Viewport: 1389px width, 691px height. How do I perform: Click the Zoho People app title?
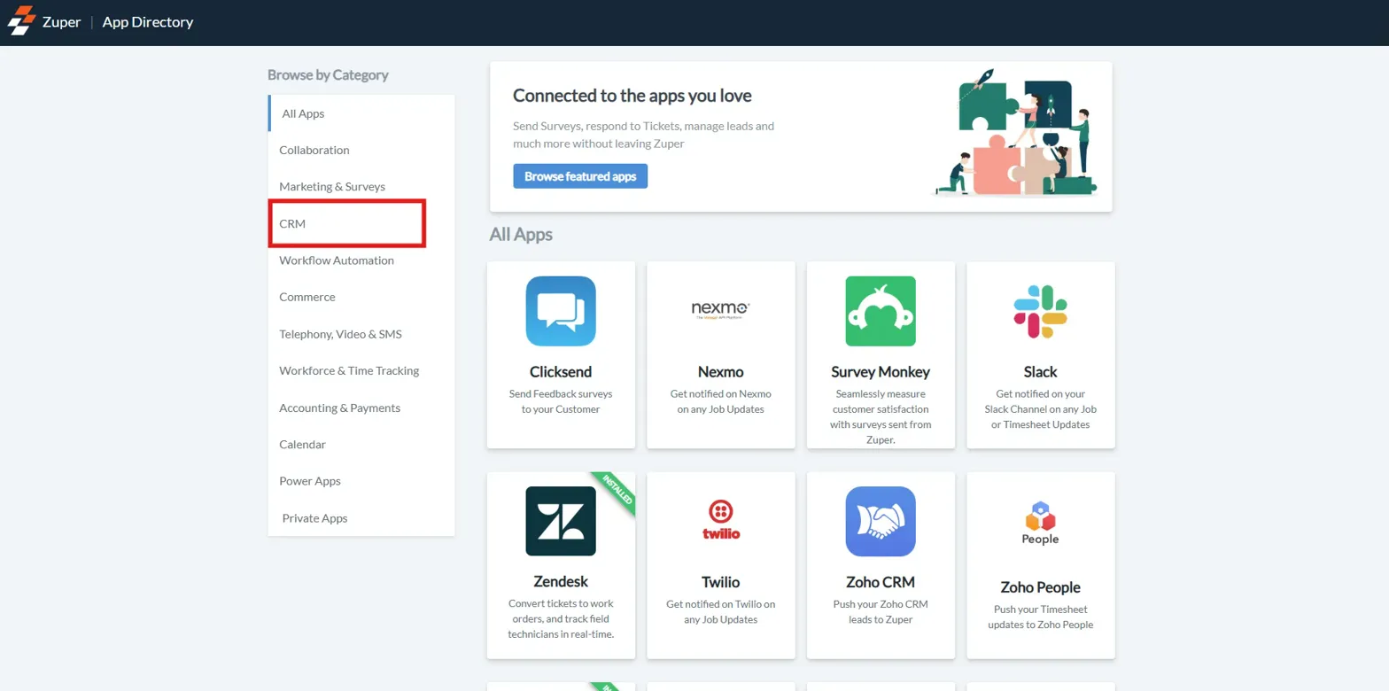(1040, 587)
